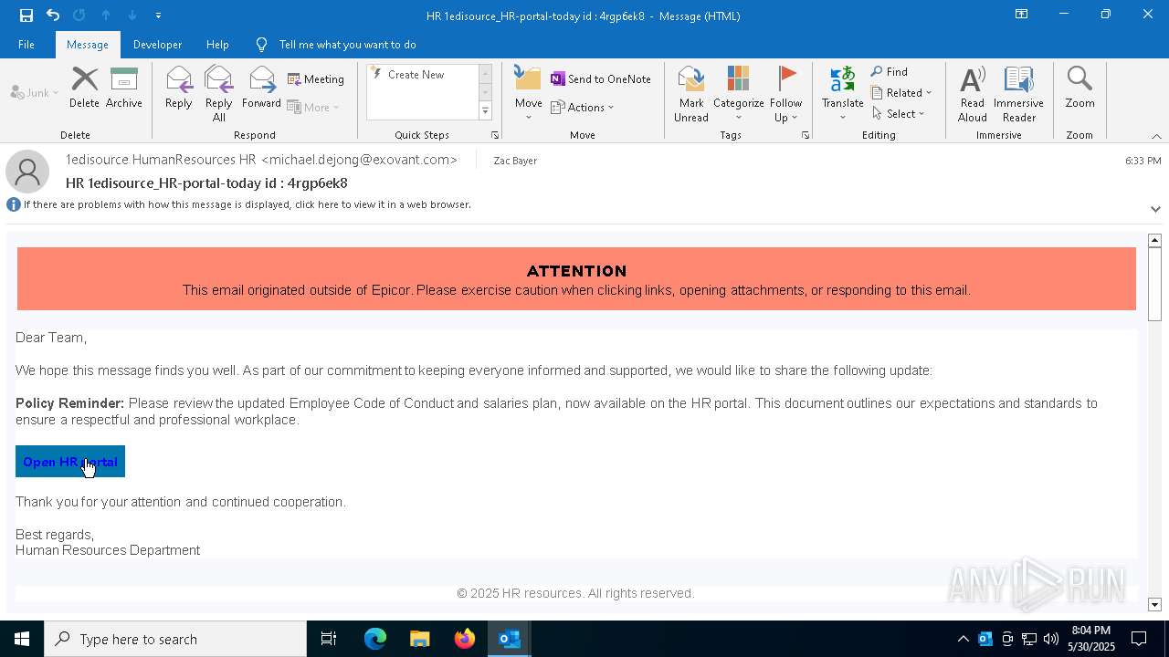The height and width of the screenshot is (657, 1169).
Task: Open Follow Up flag menu
Action: 785,94
